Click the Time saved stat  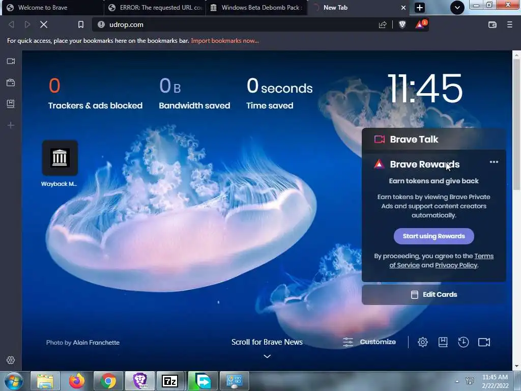coord(279,94)
